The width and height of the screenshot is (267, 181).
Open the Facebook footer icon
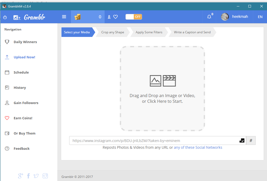28,176
